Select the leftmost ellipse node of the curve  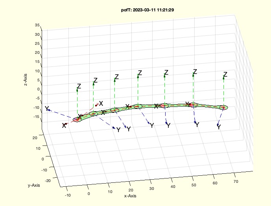point(77,119)
